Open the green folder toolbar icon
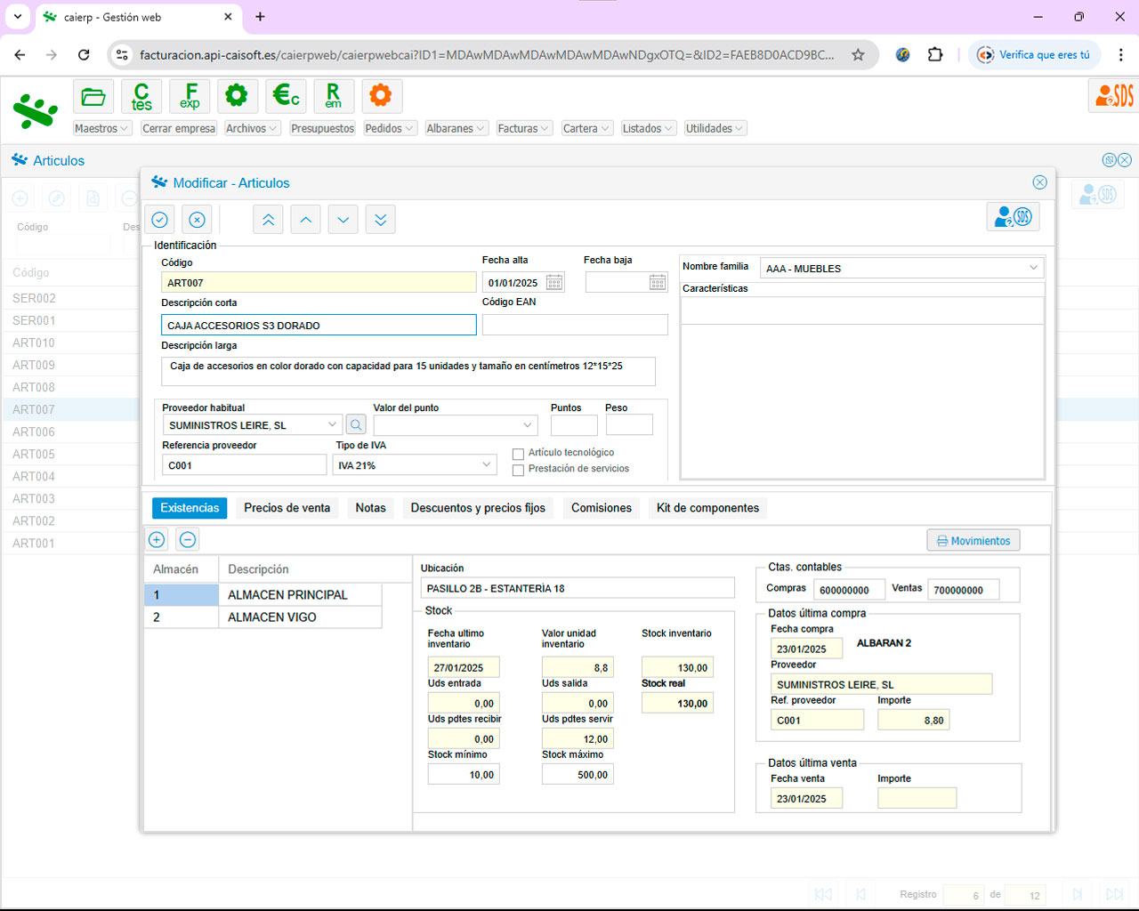1139x911 pixels. pos(93,96)
